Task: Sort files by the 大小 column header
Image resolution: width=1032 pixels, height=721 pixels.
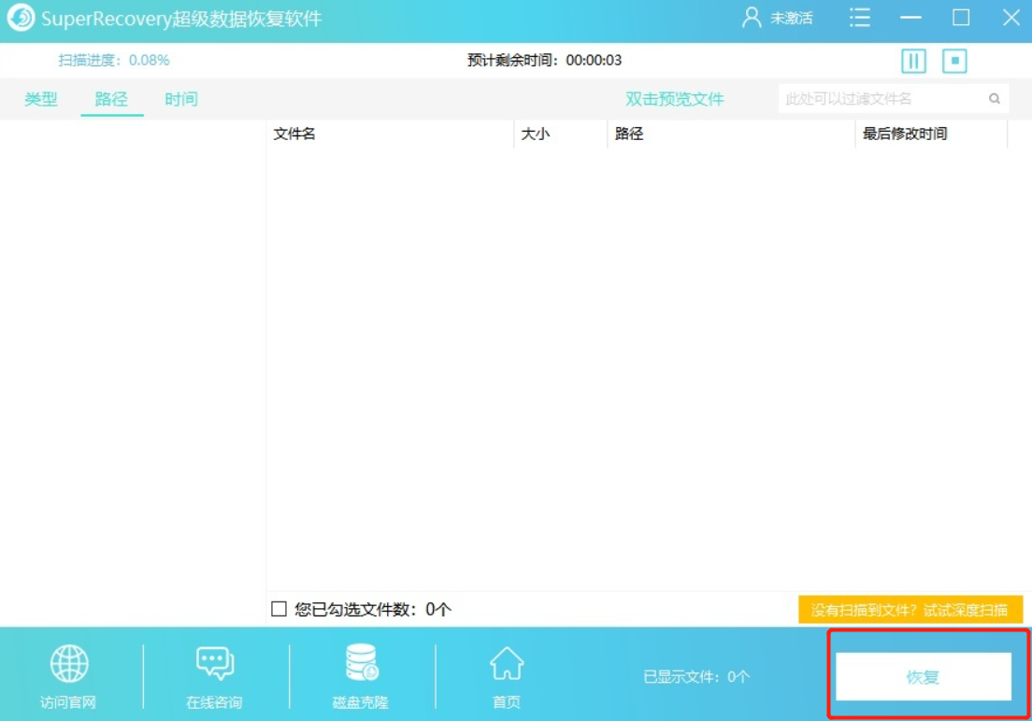Action: pos(536,134)
